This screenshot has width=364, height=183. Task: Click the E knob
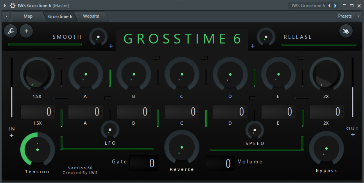point(278,74)
